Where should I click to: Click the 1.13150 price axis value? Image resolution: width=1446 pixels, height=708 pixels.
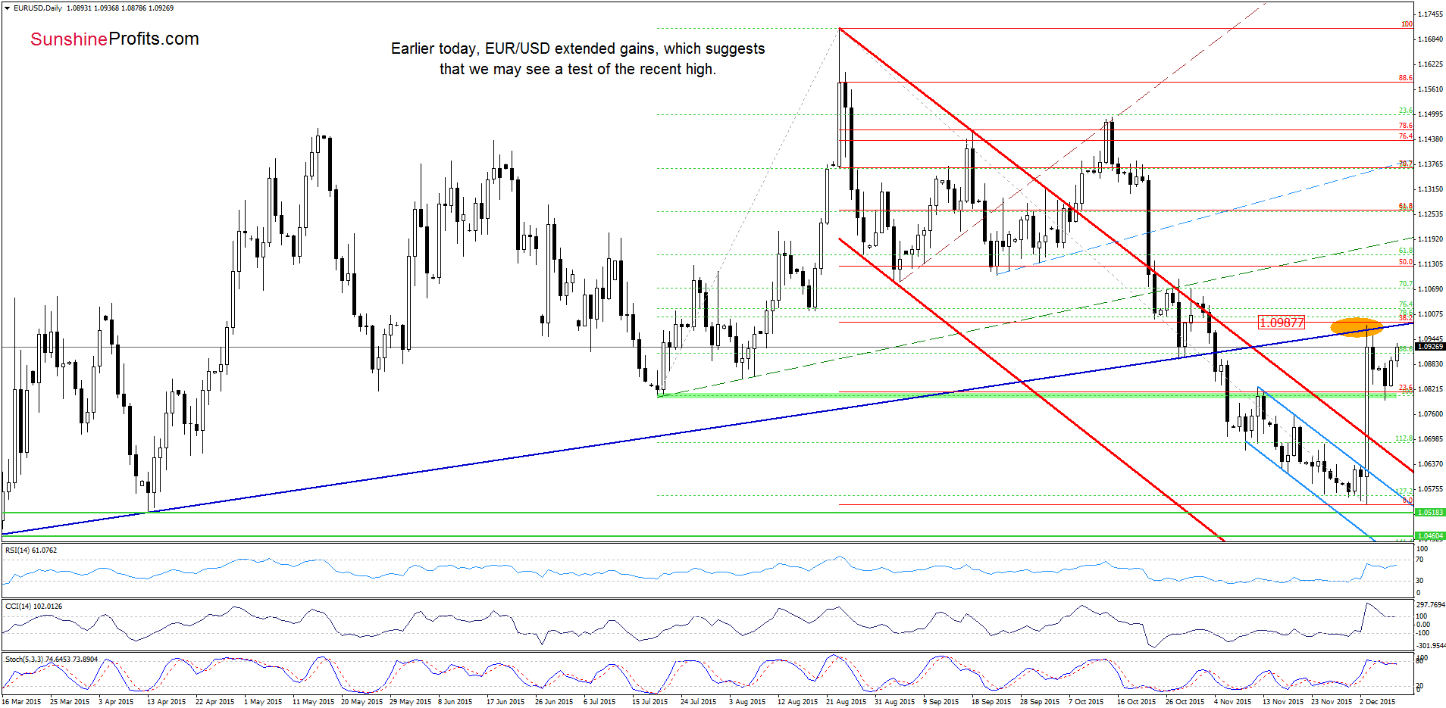(1430, 189)
